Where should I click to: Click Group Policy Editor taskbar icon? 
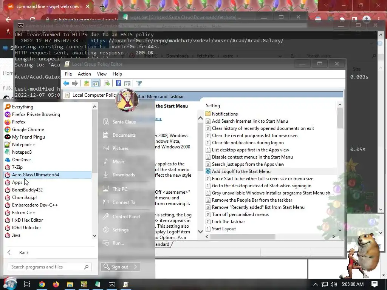point(125,284)
